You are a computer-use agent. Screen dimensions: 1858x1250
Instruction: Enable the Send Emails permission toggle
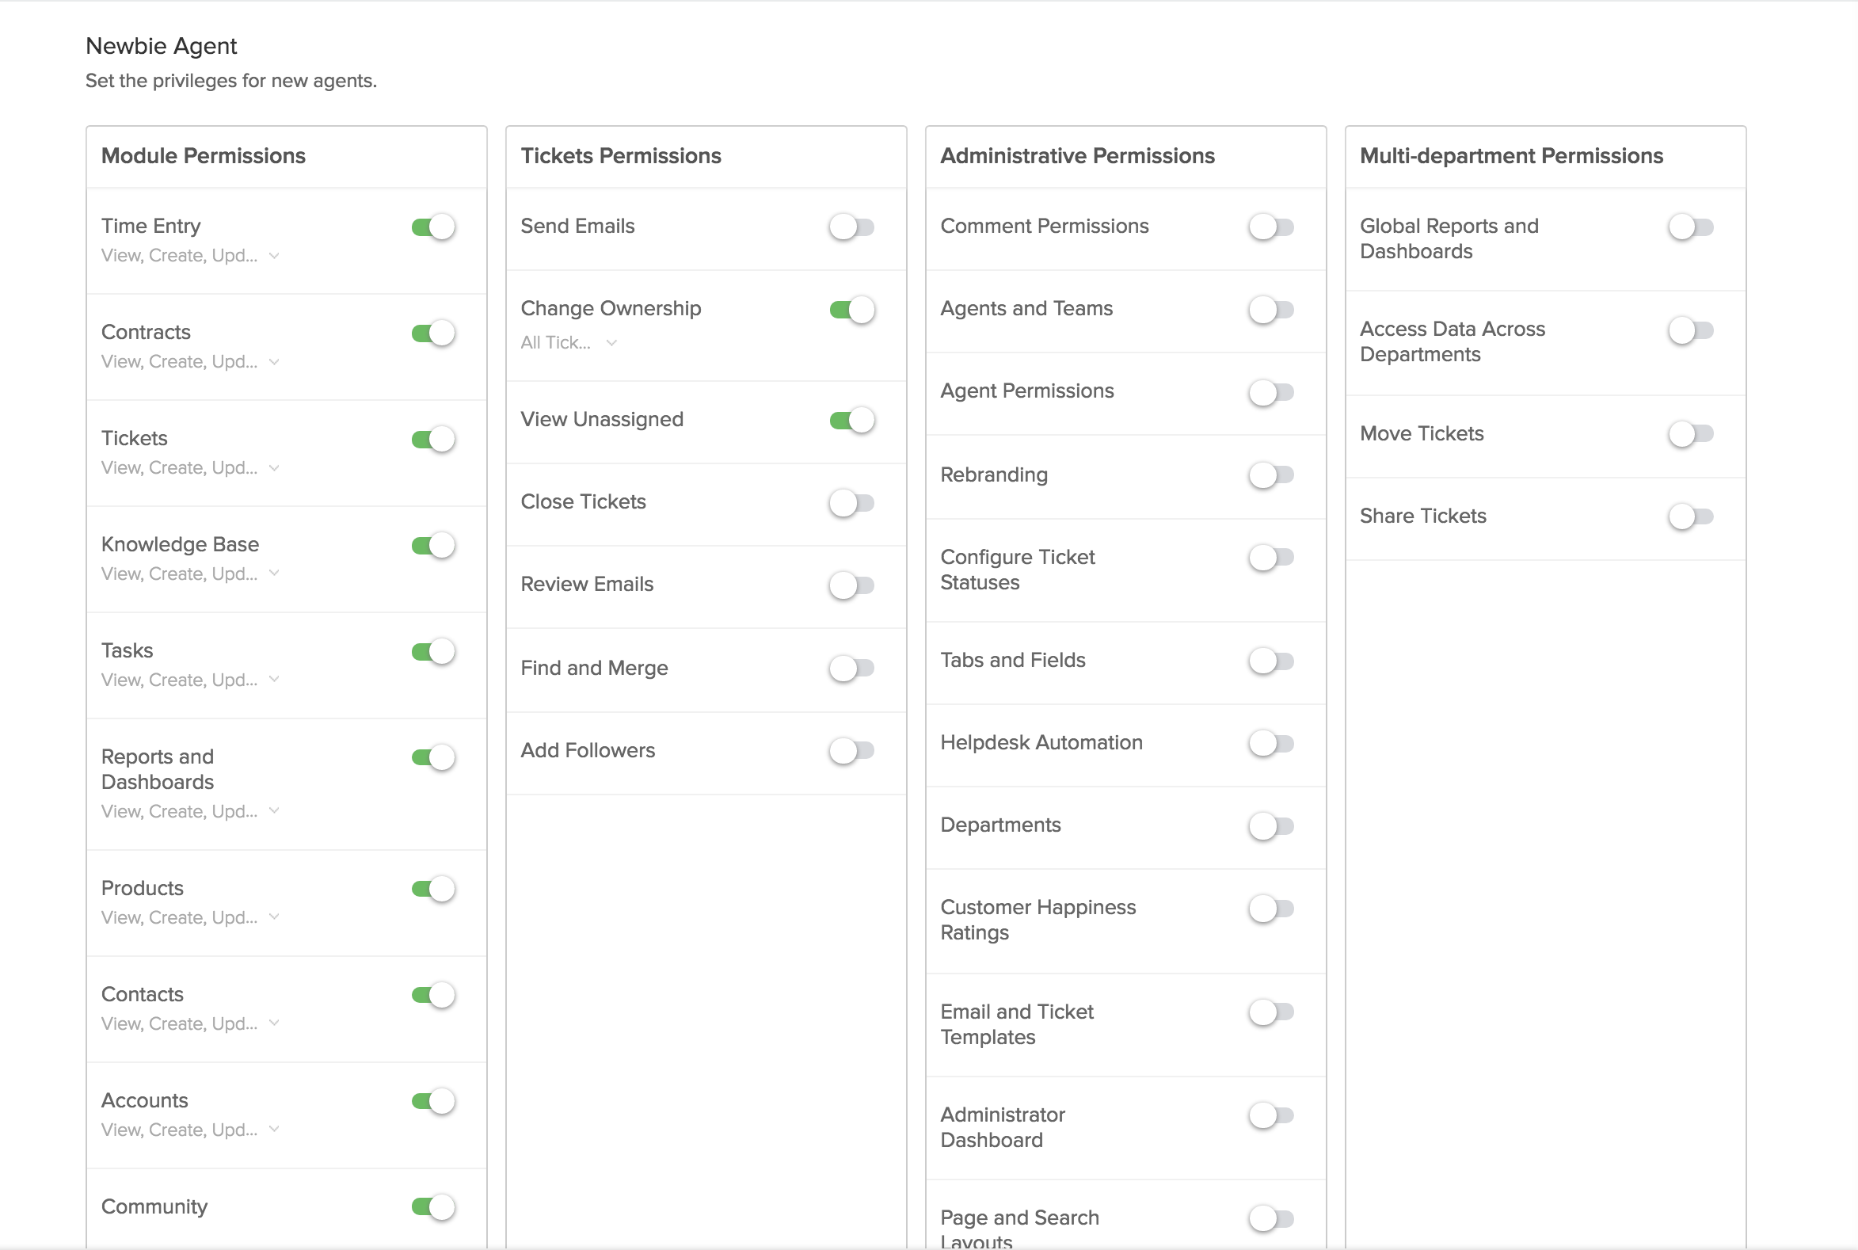[x=851, y=226]
